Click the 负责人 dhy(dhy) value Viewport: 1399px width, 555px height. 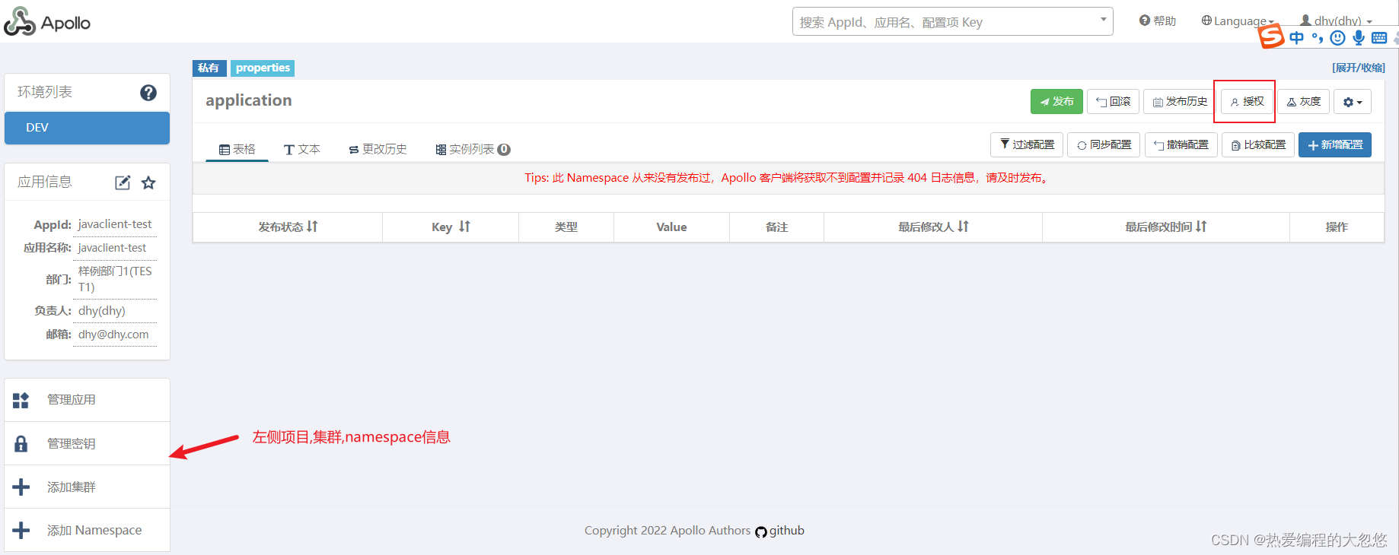(x=102, y=311)
